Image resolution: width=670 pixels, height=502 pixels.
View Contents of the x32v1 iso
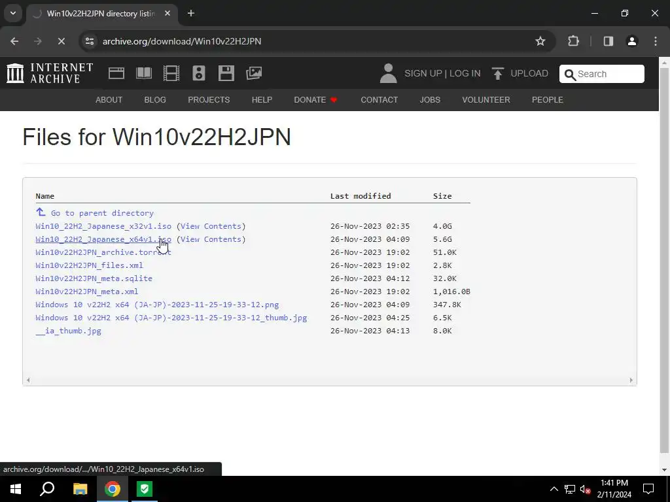tap(211, 226)
